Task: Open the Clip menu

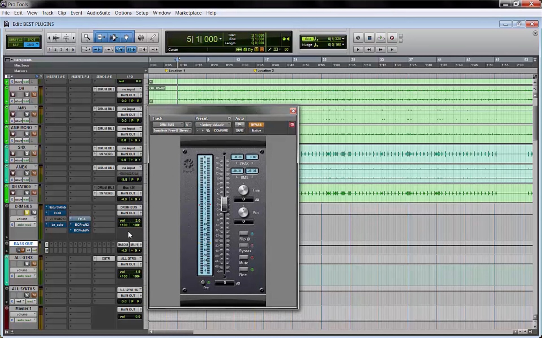Action: click(x=62, y=13)
